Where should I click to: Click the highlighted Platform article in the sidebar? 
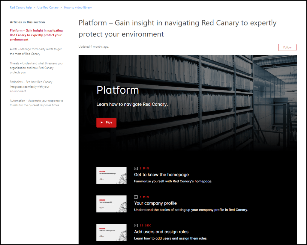[36, 35]
